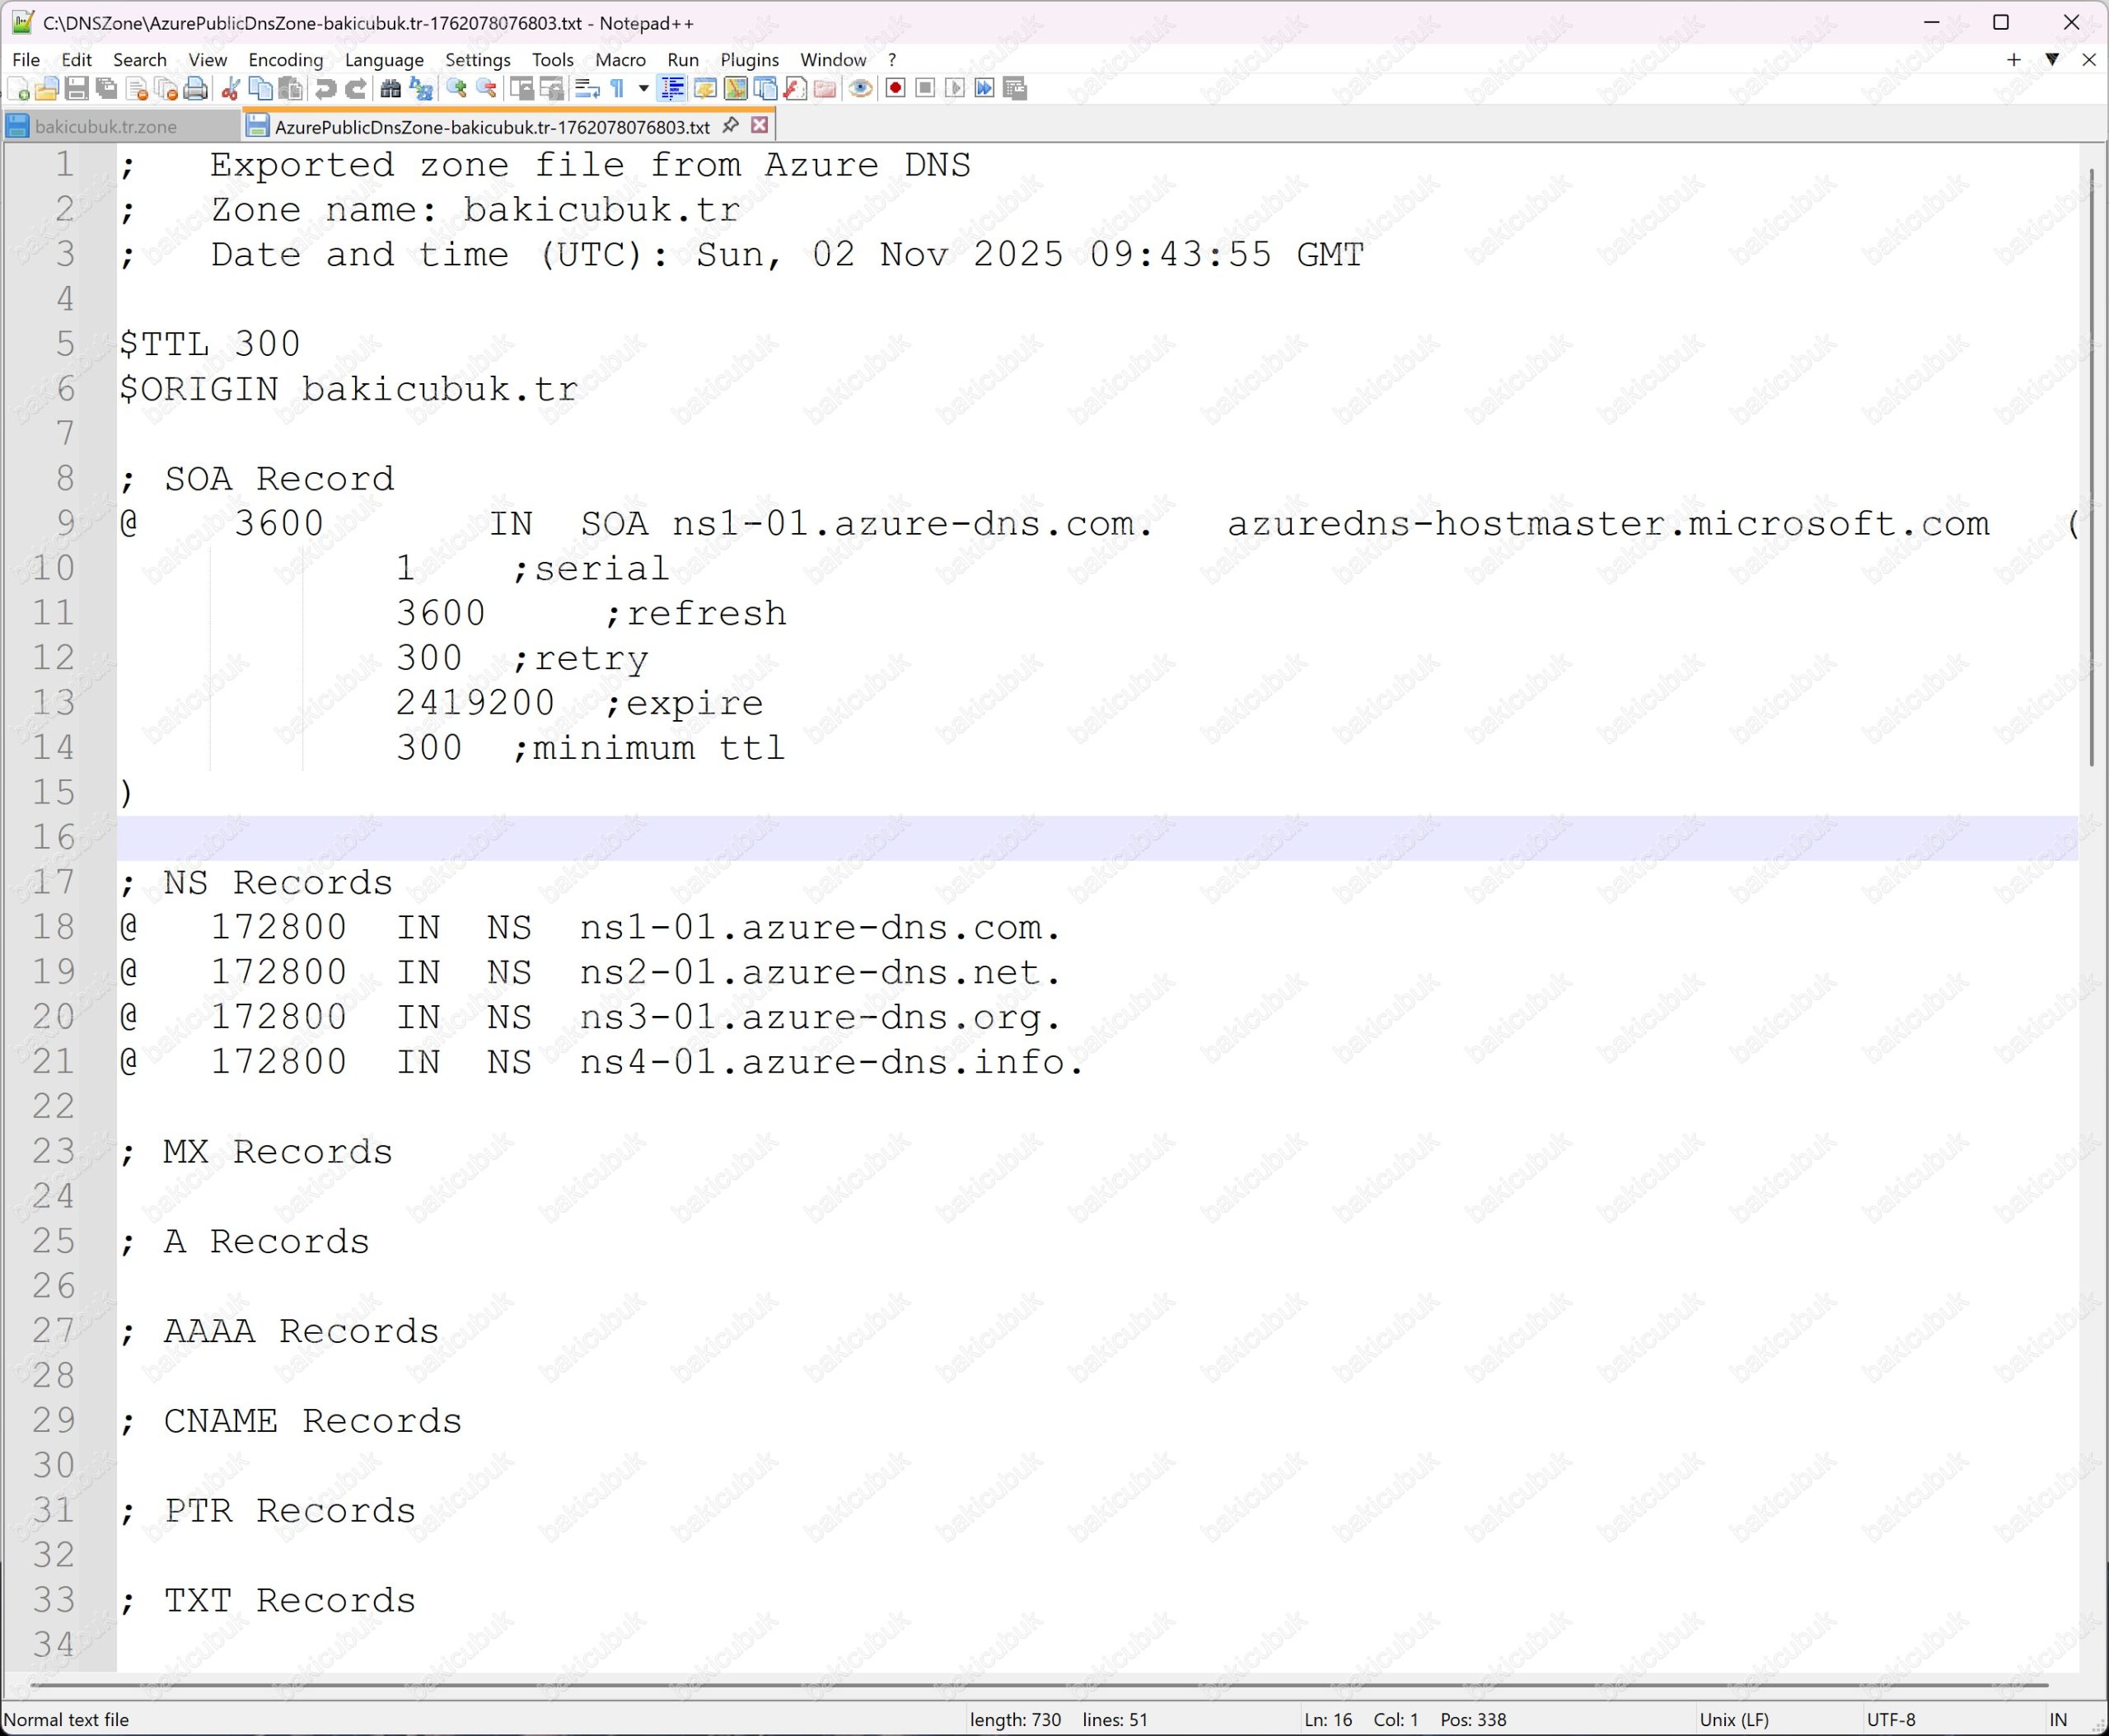Toggle show all characters pilcrow button
2109x1736 pixels.
coord(618,89)
